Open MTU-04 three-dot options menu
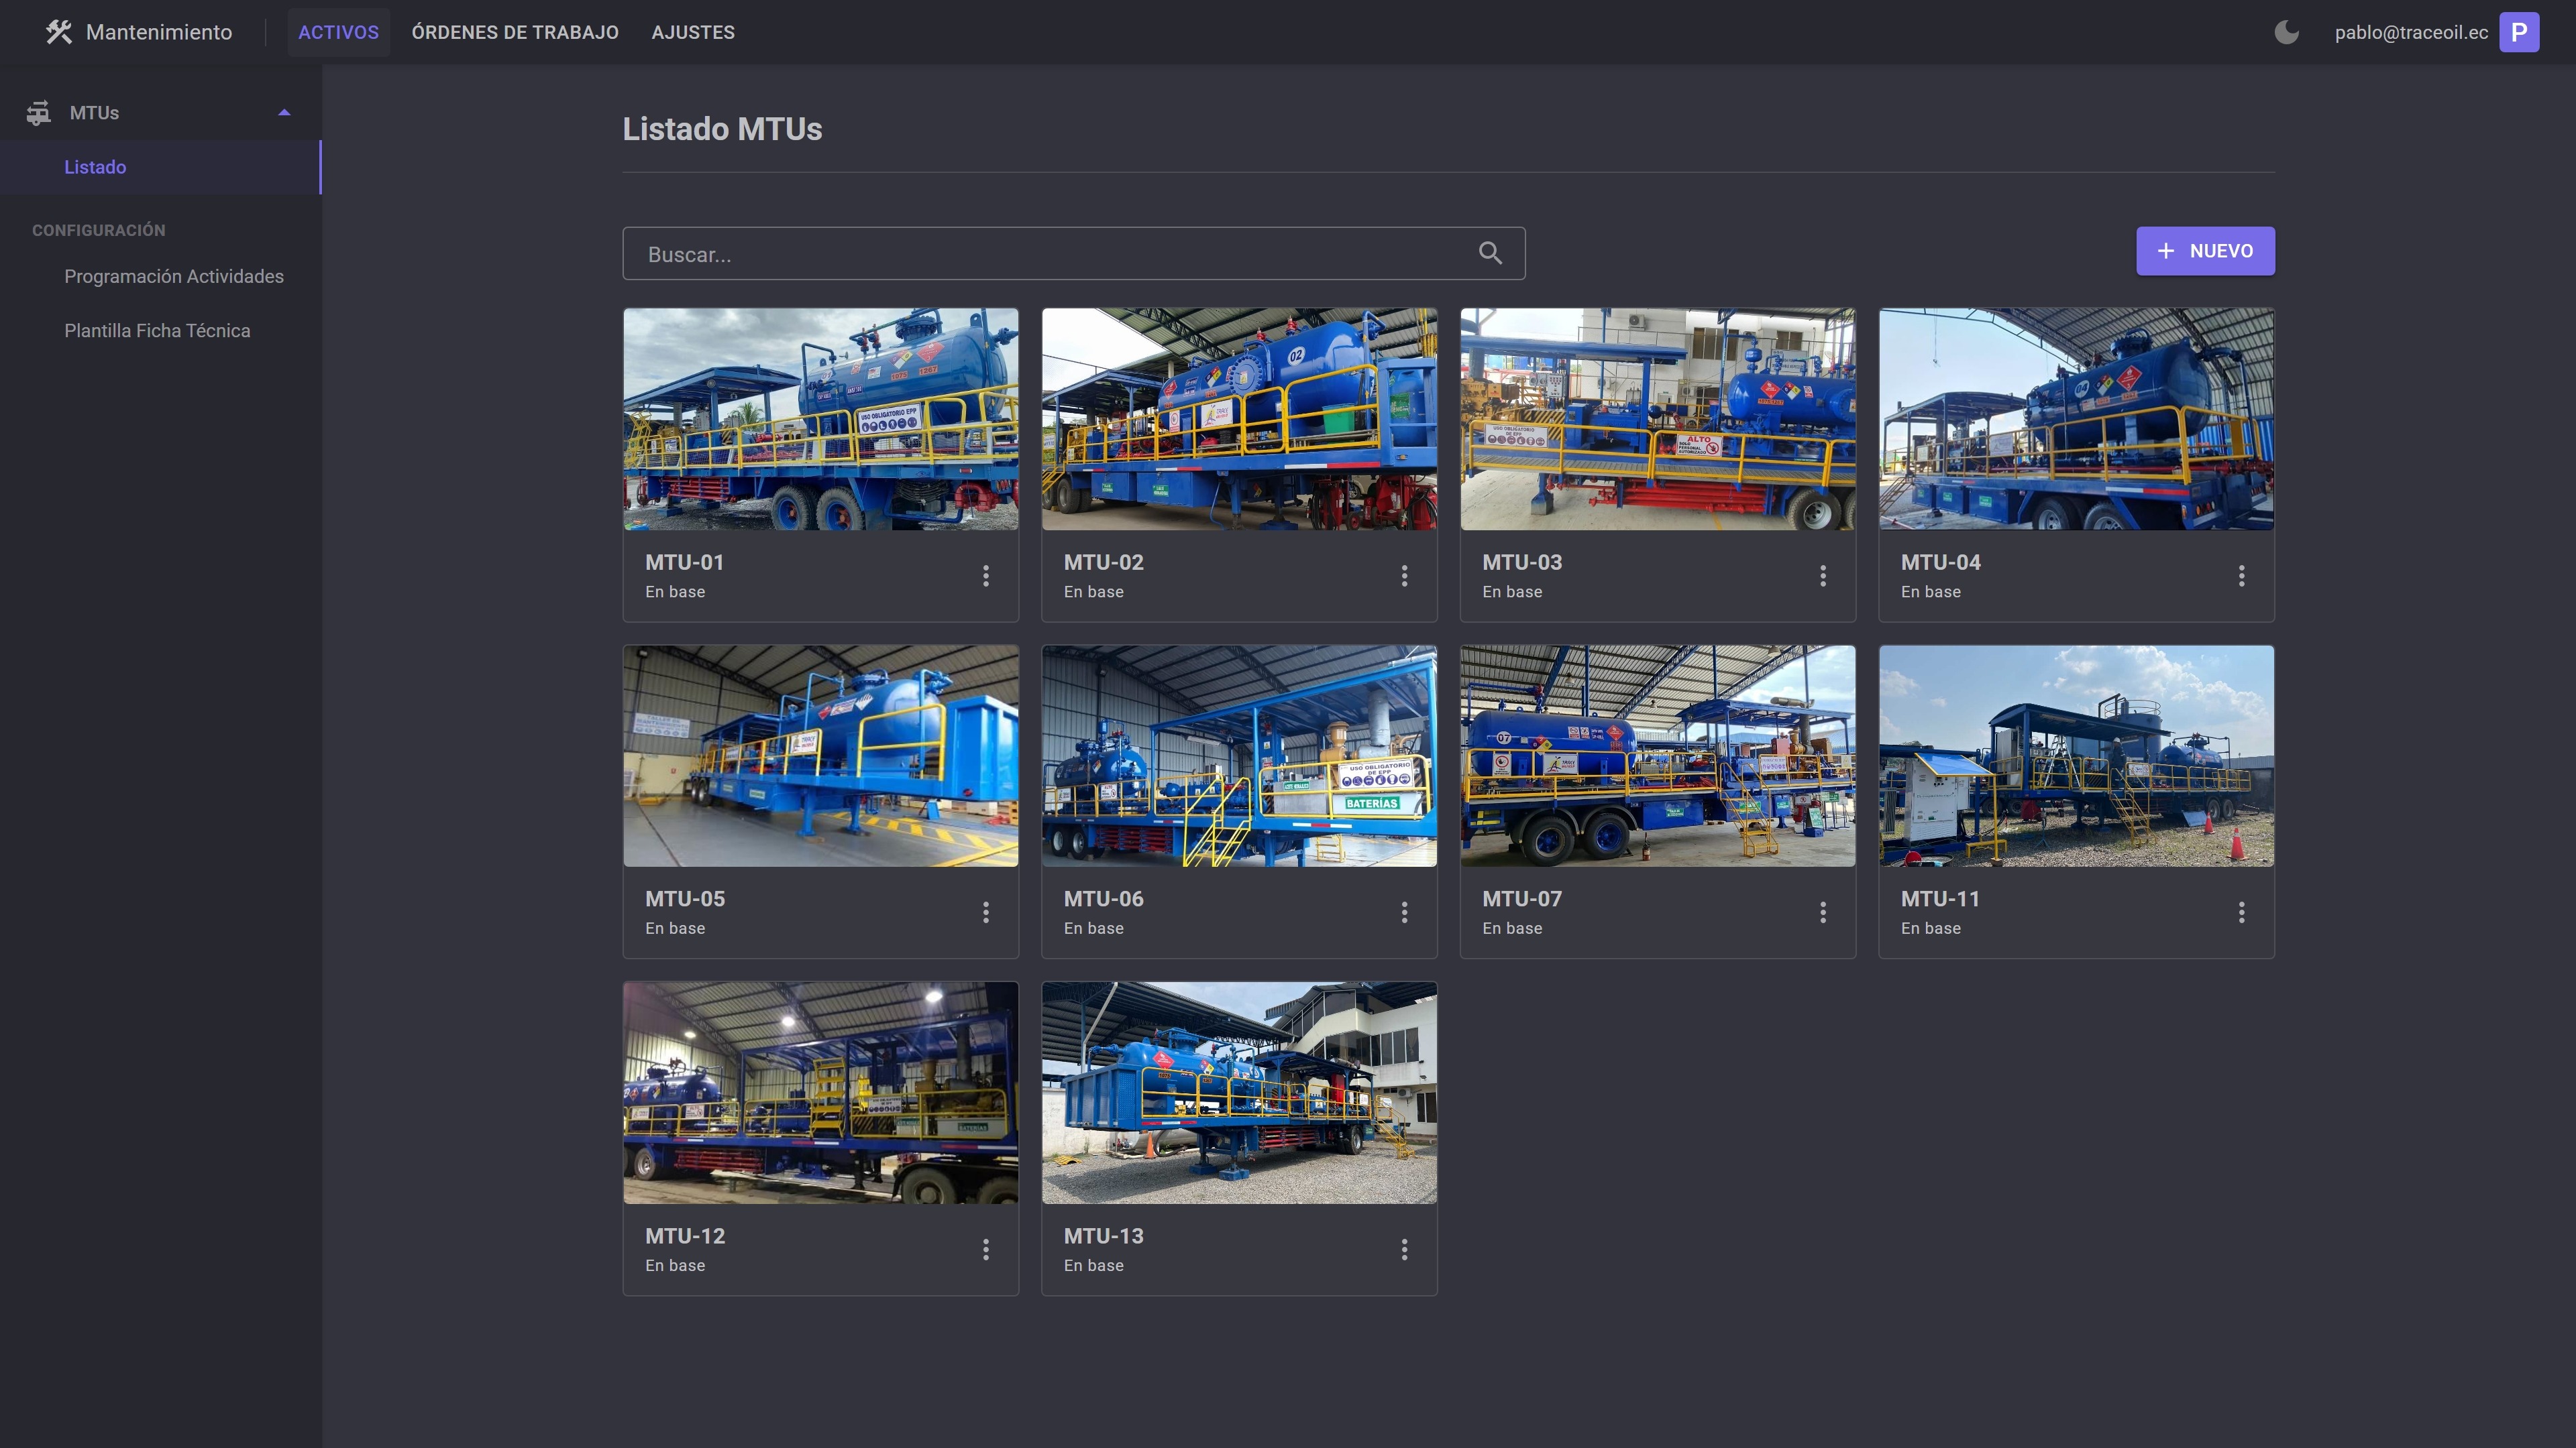This screenshot has height=1448, width=2576. coord(2241,576)
